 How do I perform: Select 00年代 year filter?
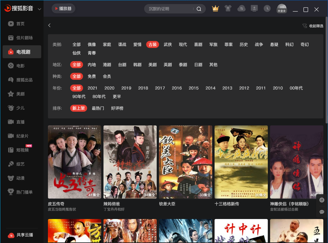pyautogui.click(x=296, y=88)
